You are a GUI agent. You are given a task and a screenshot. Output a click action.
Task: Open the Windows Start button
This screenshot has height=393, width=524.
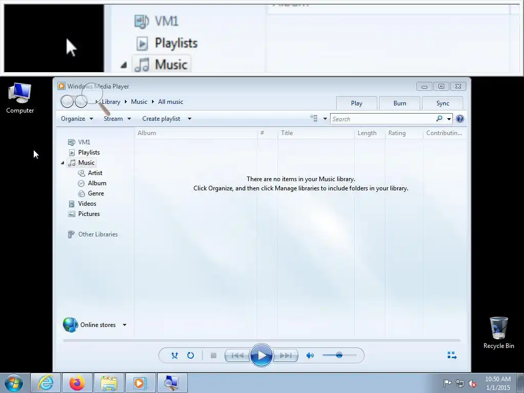14,383
